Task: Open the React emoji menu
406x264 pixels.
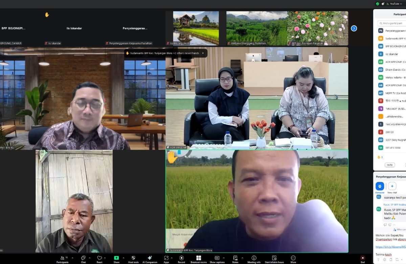Action: (99, 258)
